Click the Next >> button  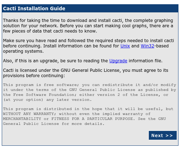point(163,135)
